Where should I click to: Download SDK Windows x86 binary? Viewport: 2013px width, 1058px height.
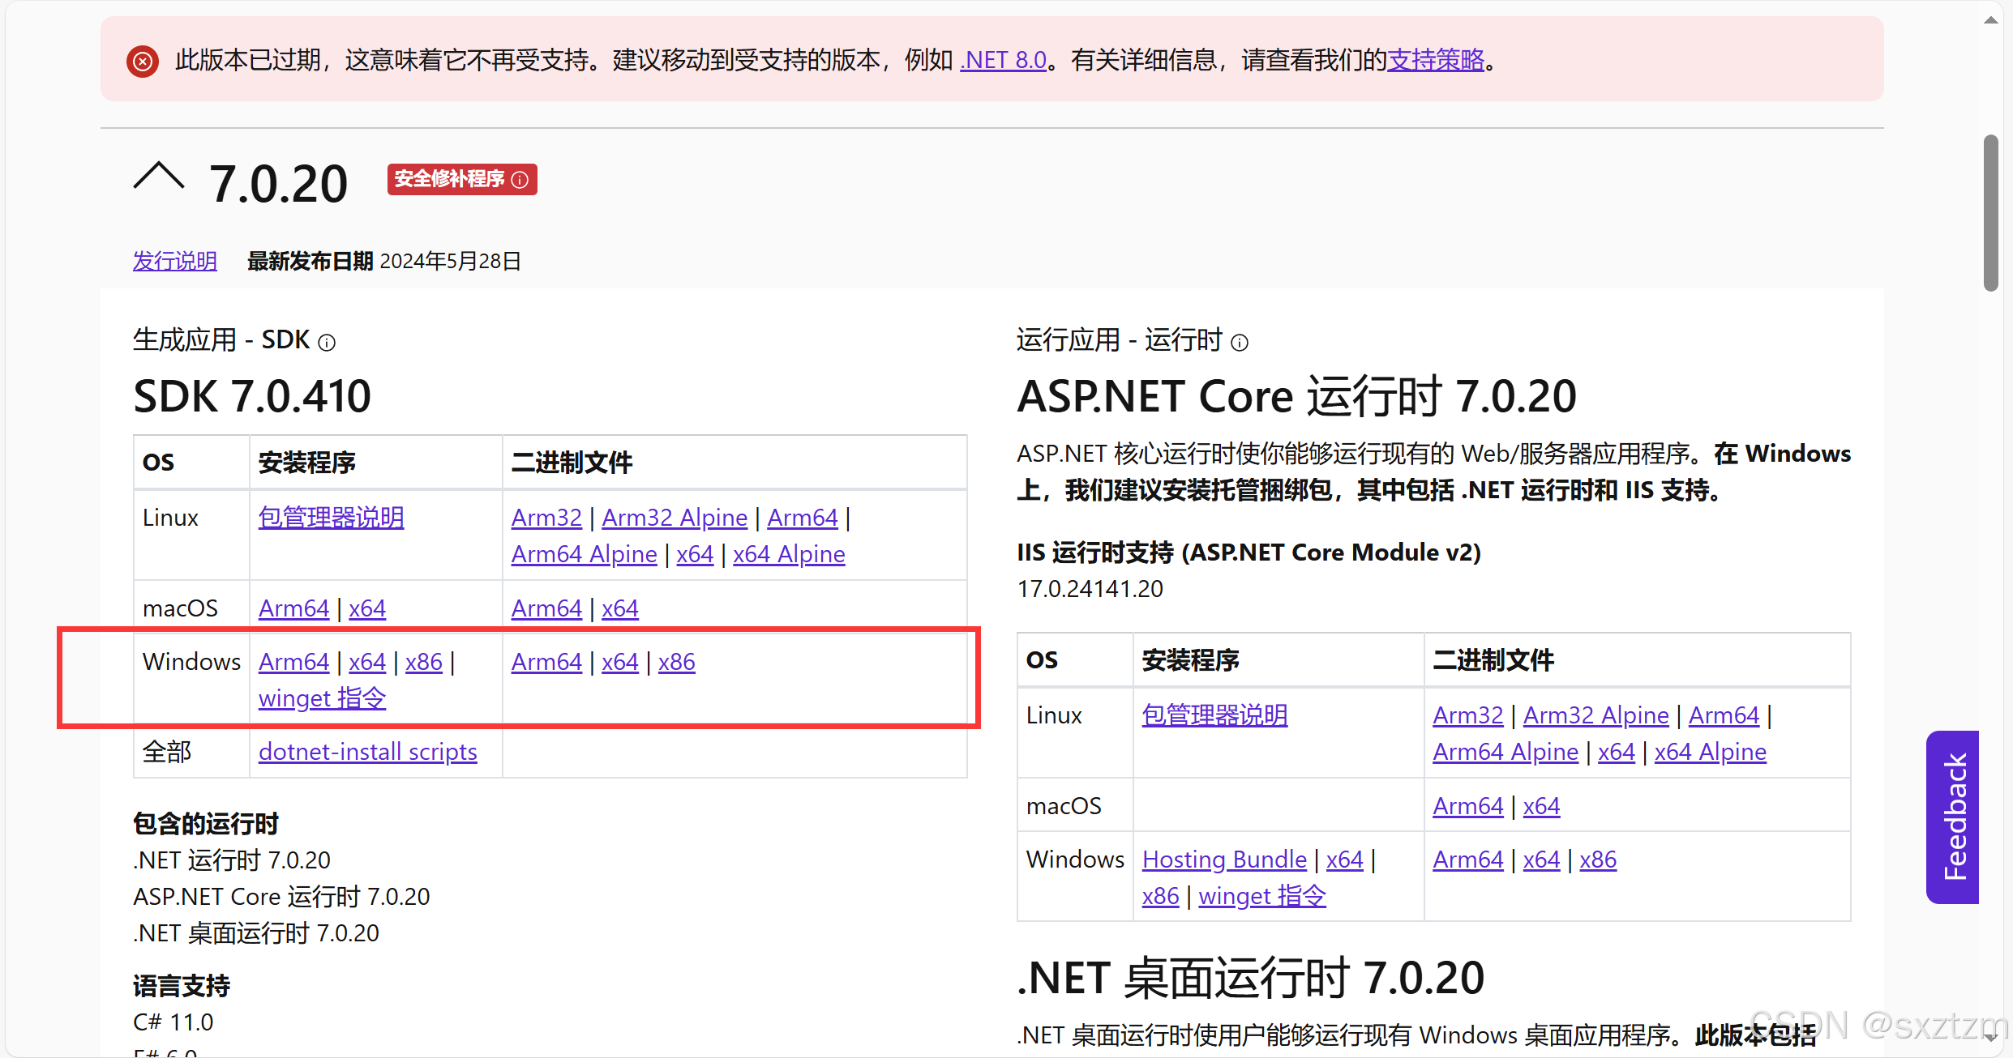677,661
